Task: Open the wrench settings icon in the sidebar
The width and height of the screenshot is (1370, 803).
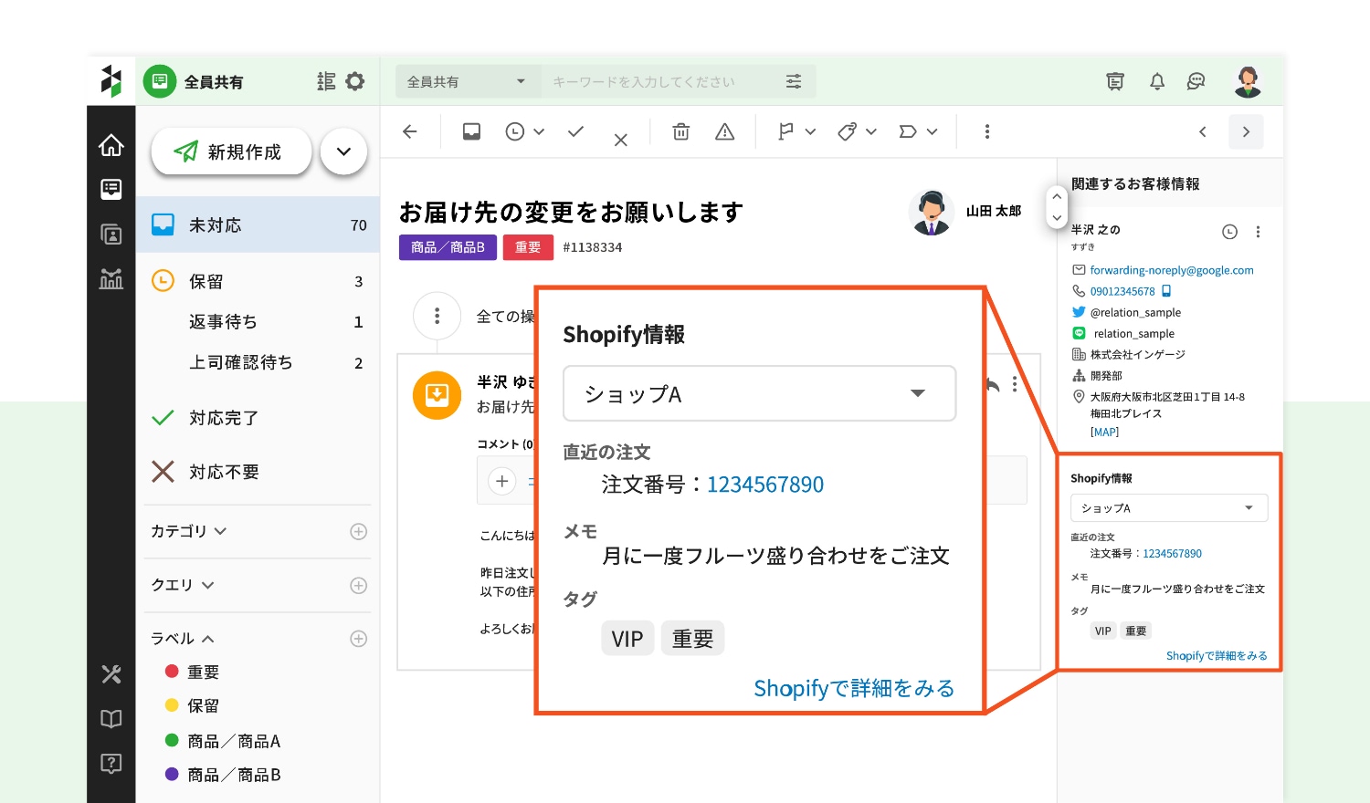Action: click(x=111, y=673)
